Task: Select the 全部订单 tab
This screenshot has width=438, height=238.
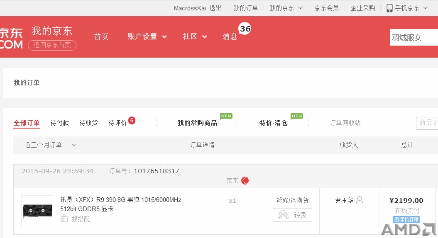Action: [27, 123]
